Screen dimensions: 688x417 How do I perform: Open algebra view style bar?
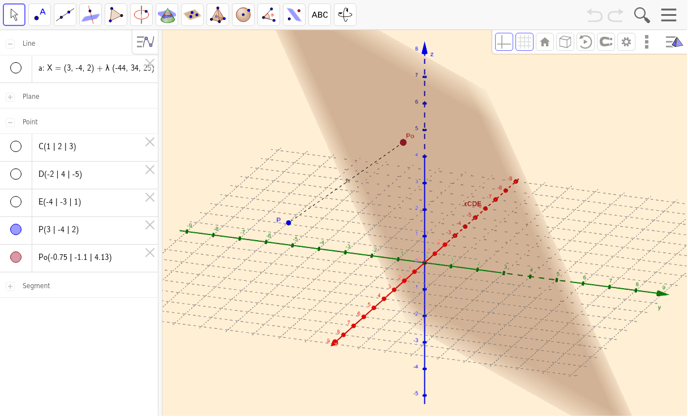pos(145,42)
